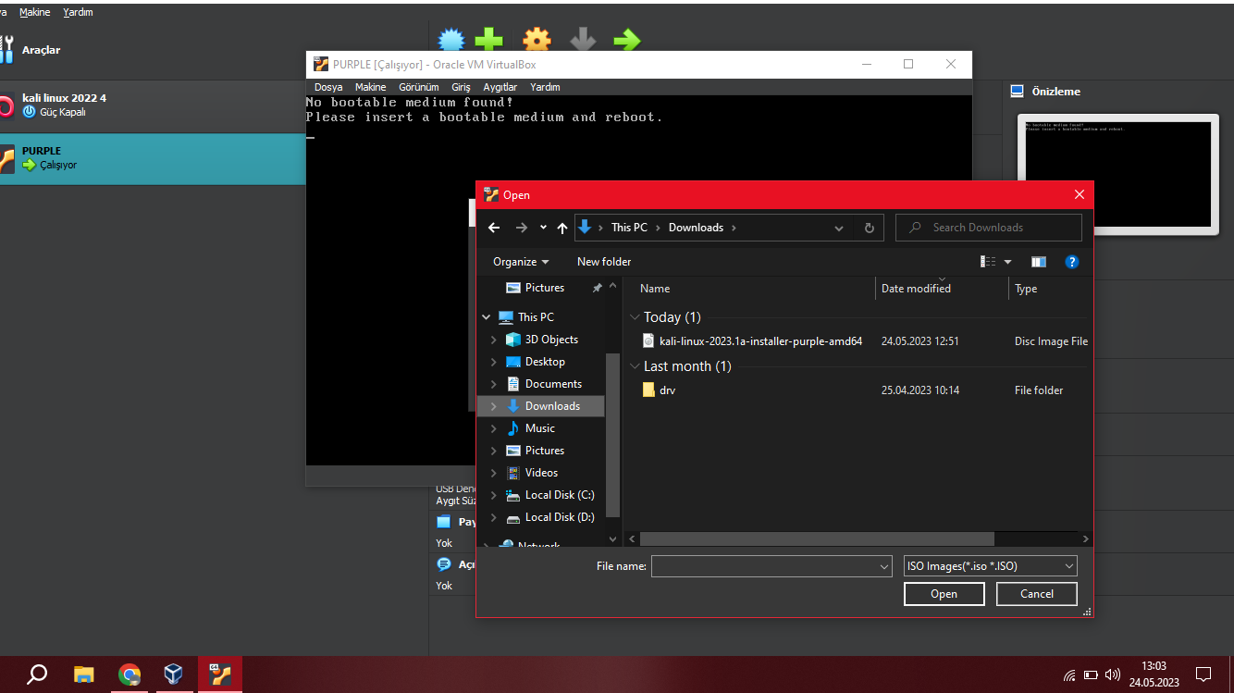Switch to VirtualBox Manager taskbar icon

pyautogui.click(x=174, y=674)
